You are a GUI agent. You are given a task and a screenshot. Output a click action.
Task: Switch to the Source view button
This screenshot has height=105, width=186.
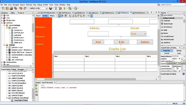click(38, 16)
